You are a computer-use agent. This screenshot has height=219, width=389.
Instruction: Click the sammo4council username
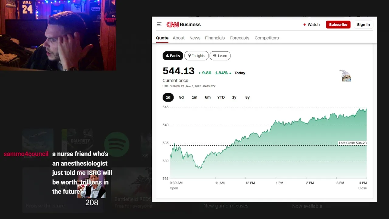pos(26,154)
